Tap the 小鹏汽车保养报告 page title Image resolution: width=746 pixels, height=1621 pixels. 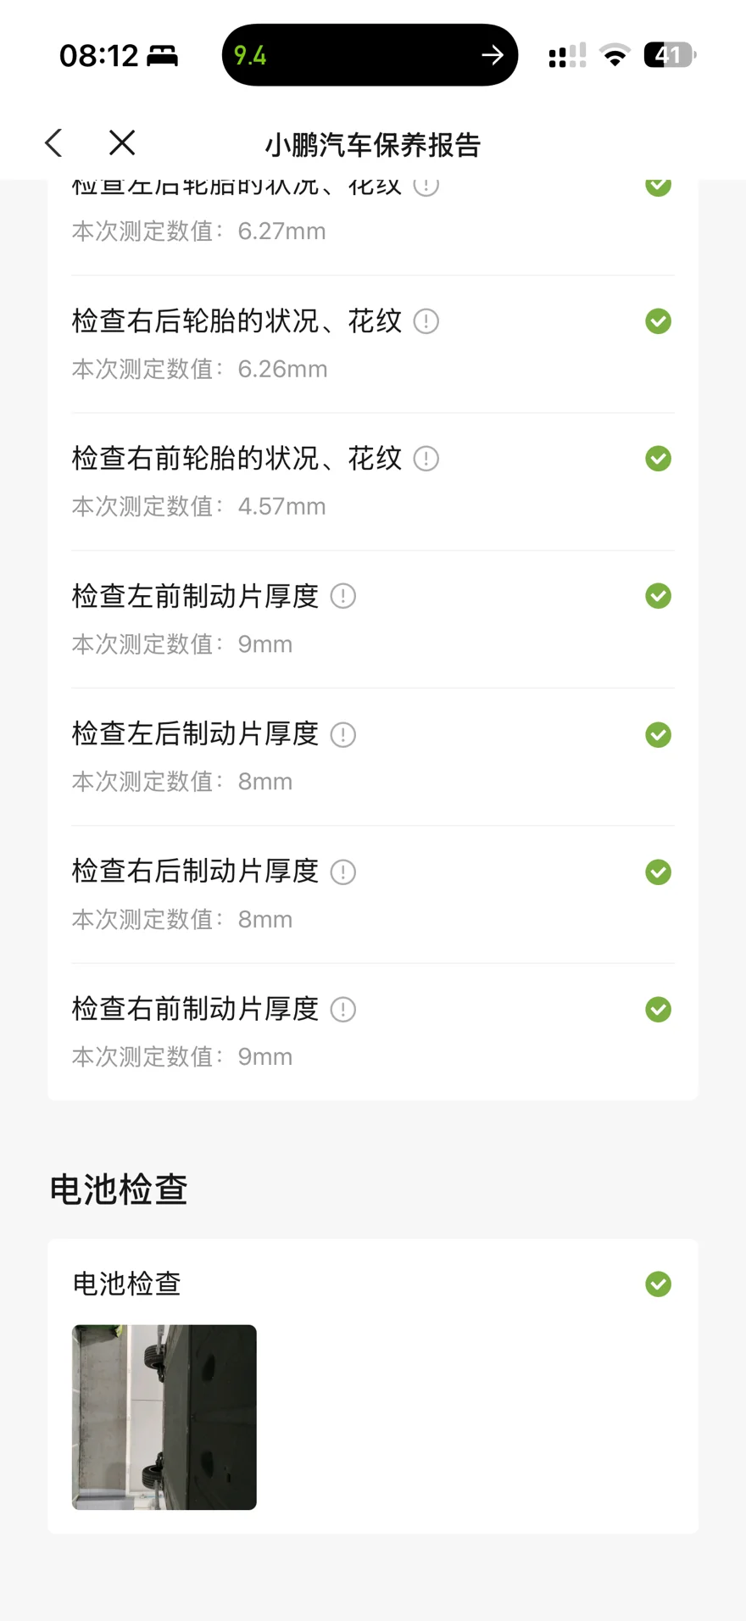tap(373, 145)
